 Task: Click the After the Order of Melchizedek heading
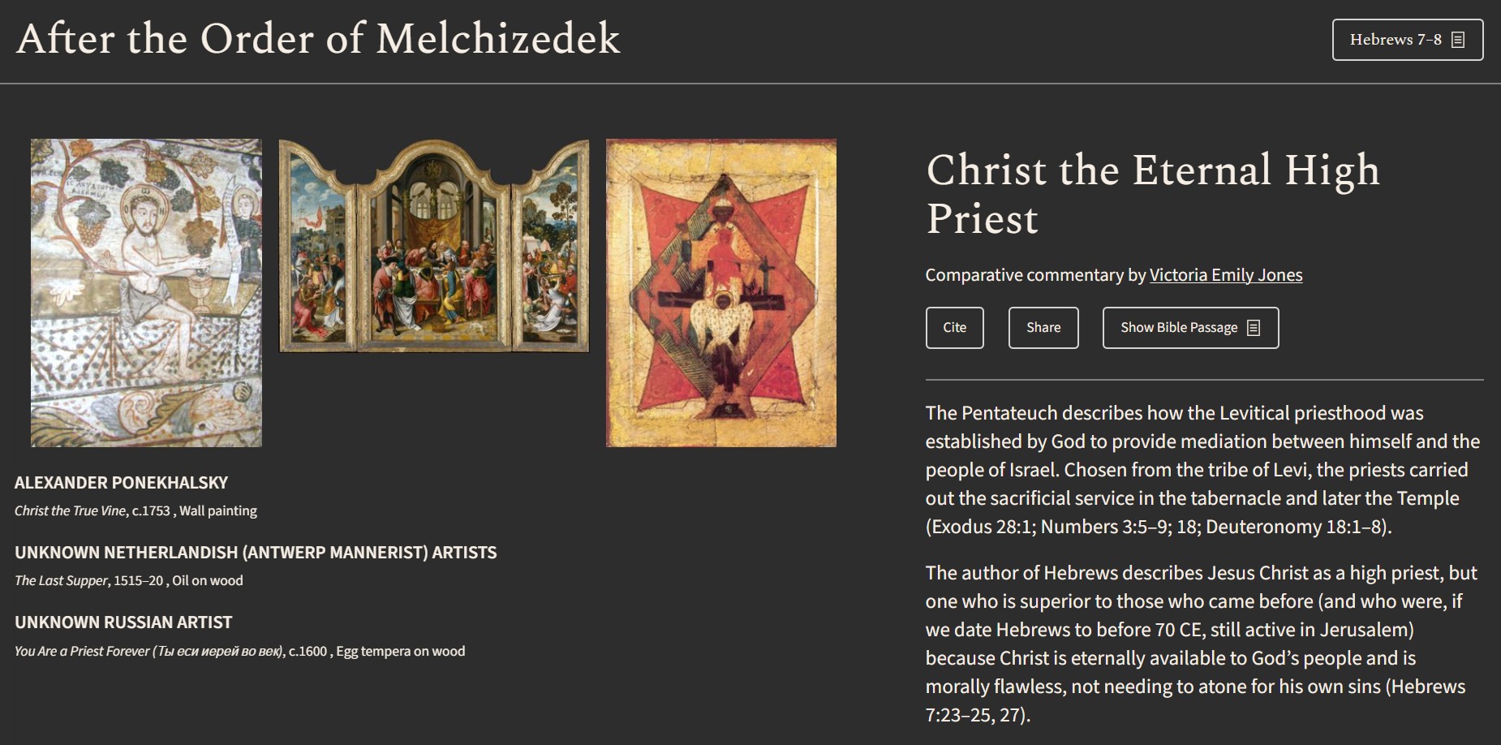pyautogui.click(x=320, y=40)
